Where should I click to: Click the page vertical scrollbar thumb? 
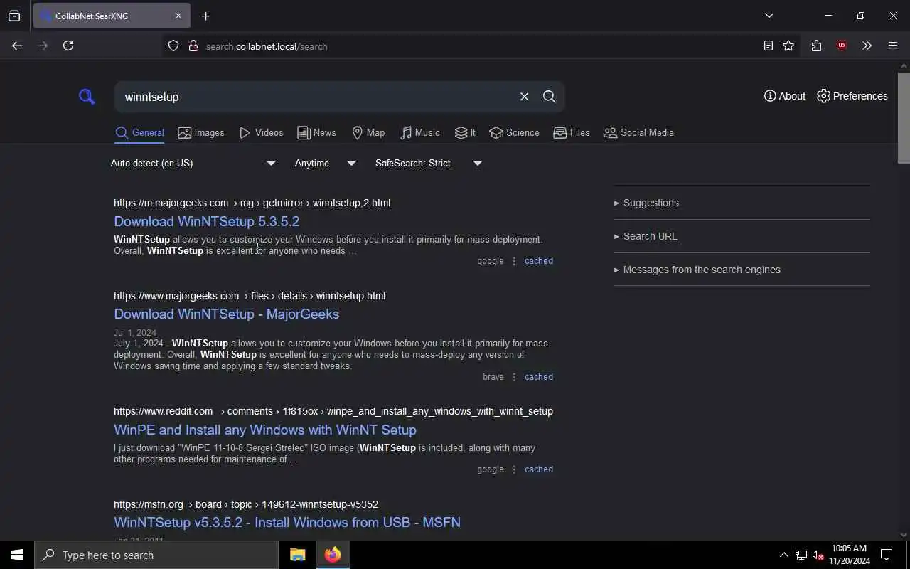tap(904, 117)
